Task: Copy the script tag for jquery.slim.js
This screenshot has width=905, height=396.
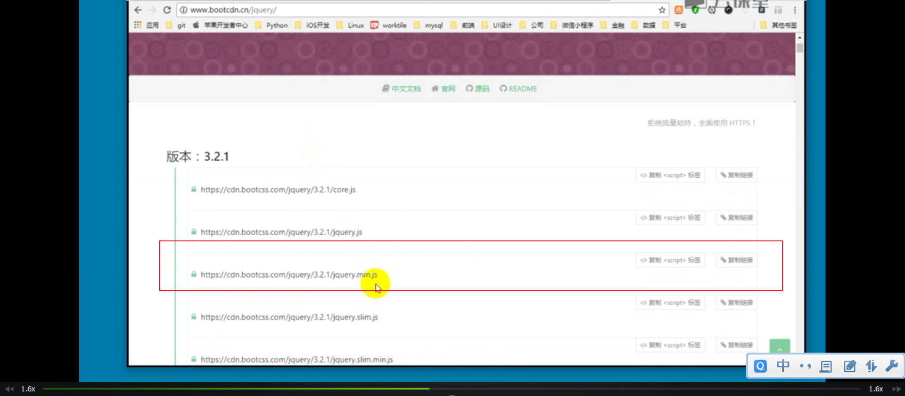Action: 670,303
